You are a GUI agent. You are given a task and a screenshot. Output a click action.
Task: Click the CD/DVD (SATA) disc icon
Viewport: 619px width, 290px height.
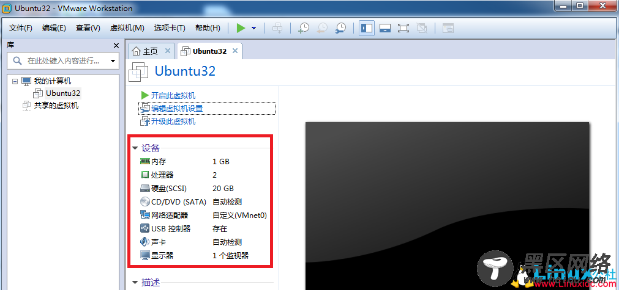145,201
